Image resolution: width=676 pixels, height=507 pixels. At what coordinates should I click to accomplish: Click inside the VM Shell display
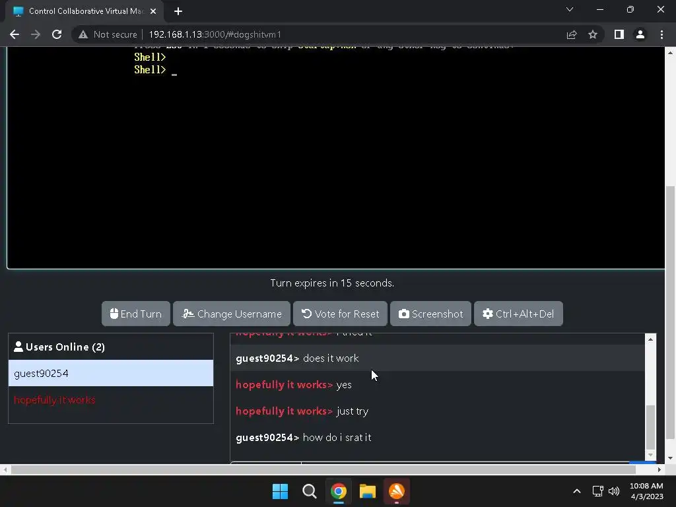tap(336, 157)
